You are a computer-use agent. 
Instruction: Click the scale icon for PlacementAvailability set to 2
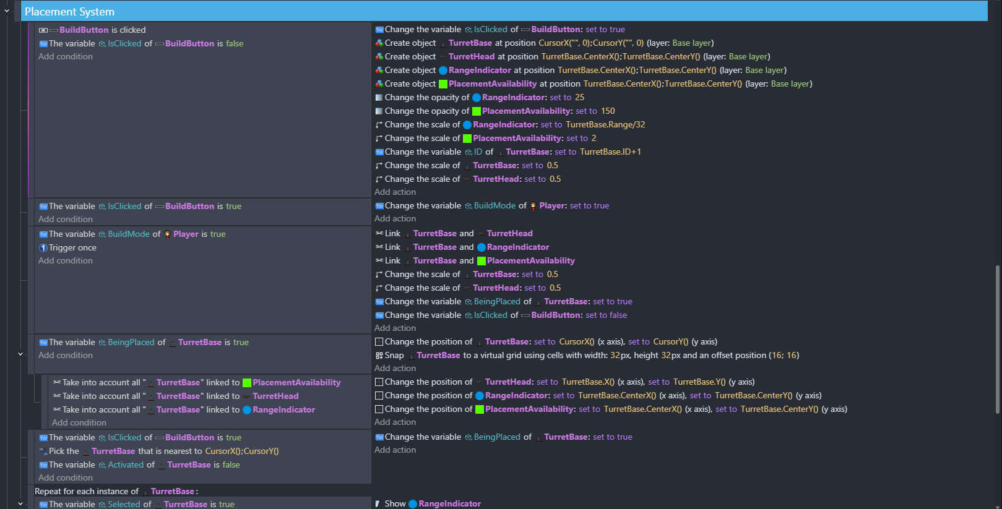(379, 139)
